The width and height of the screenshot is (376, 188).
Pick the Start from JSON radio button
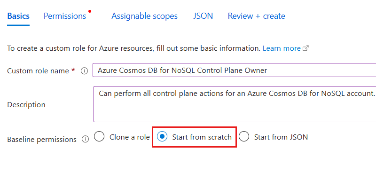tap(244, 137)
